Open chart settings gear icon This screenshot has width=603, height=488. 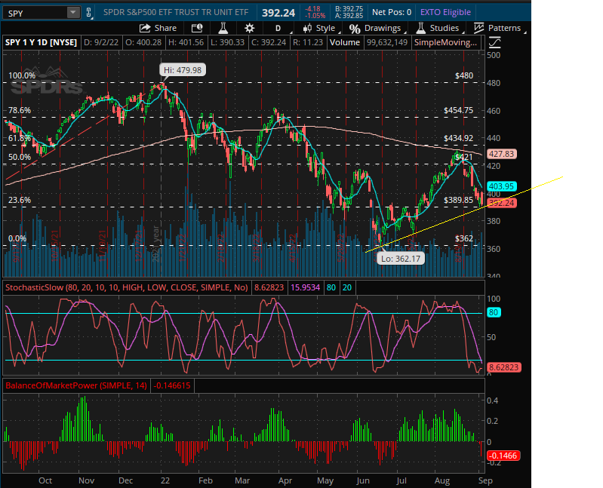[249, 28]
